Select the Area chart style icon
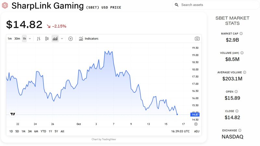The height and width of the screenshot is (146, 260). click(x=55, y=39)
